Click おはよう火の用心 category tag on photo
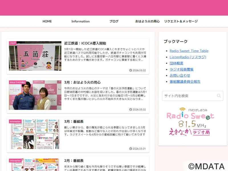Image resolution: width=228 pixels, height=171 pixels. coord(17,82)
